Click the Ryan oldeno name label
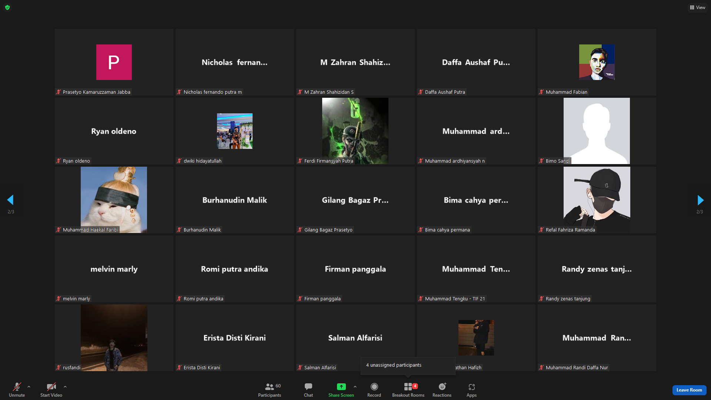The height and width of the screenshot is (400, 711). pyautogui.click(x=76, y=161)
